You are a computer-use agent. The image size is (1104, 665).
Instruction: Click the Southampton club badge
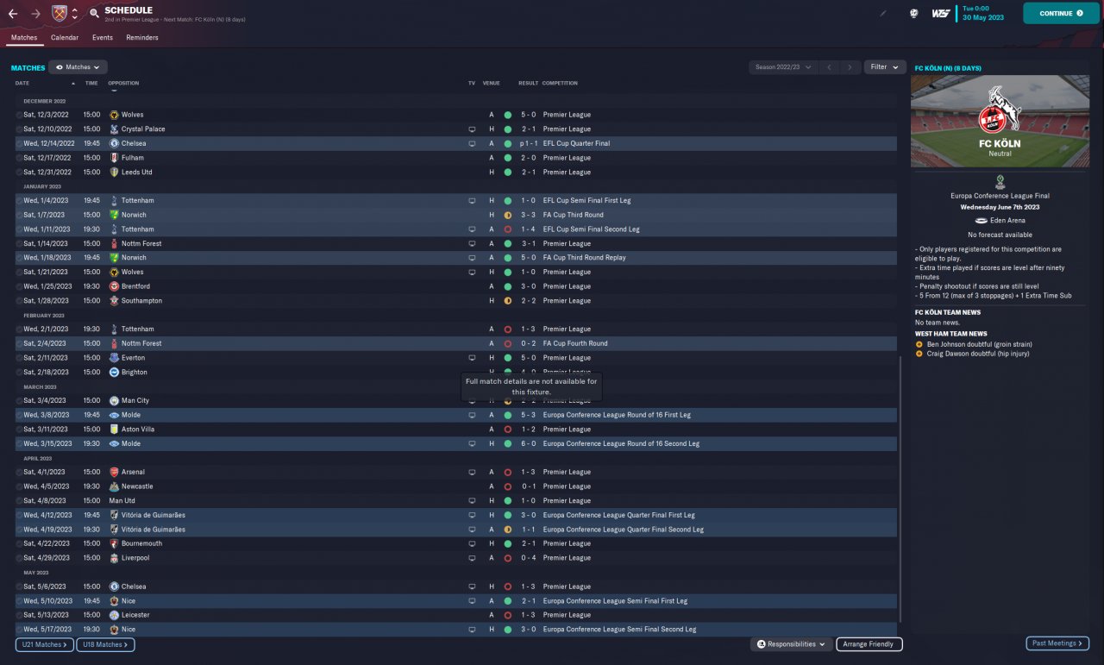point(114,301)
